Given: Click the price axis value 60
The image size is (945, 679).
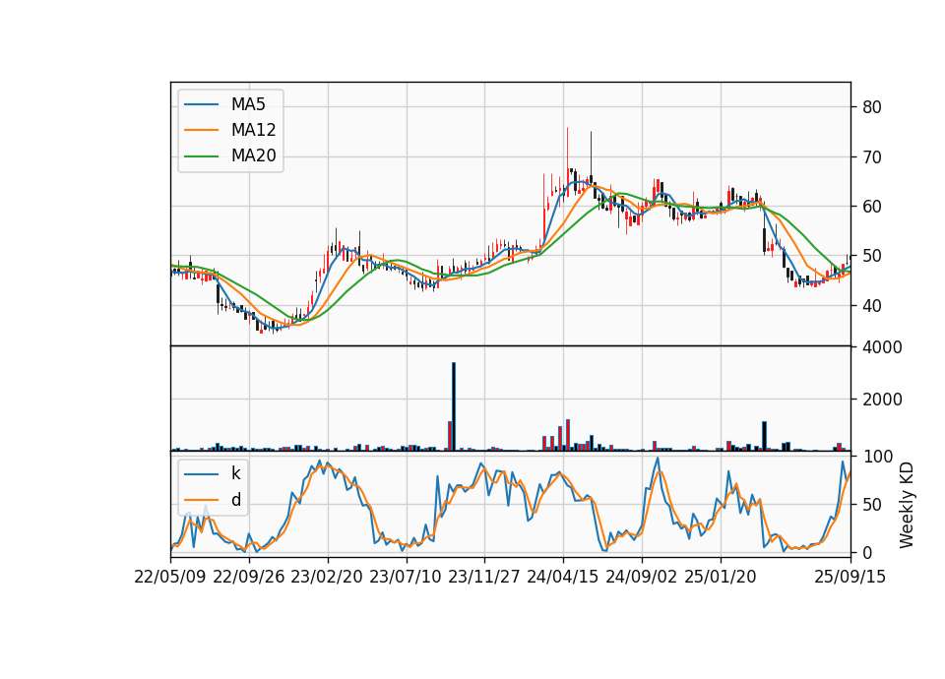Looking at the screenshot, I should (872, 207).
